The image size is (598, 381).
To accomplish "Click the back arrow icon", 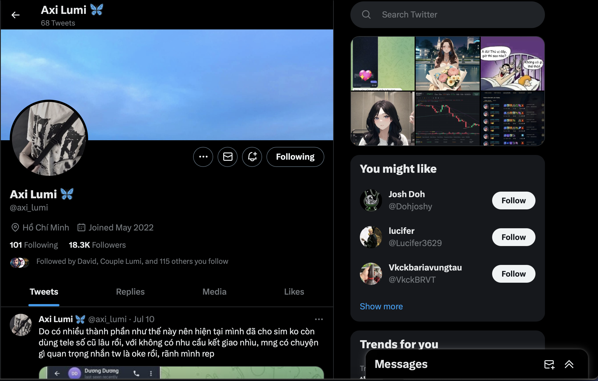I will (x=16, y=15).
